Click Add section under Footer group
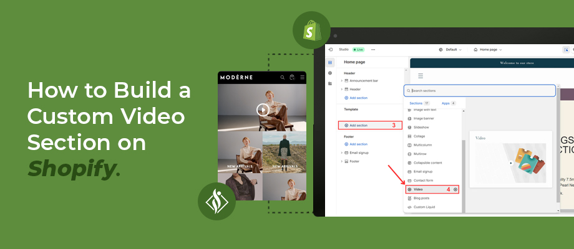The height and width of the screenshot is (249, 574). click(356, 144)
